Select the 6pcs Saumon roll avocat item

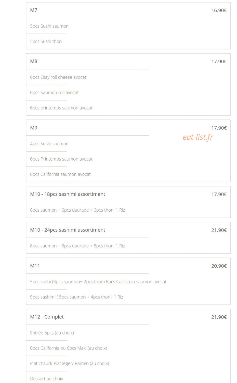[54, 92]
